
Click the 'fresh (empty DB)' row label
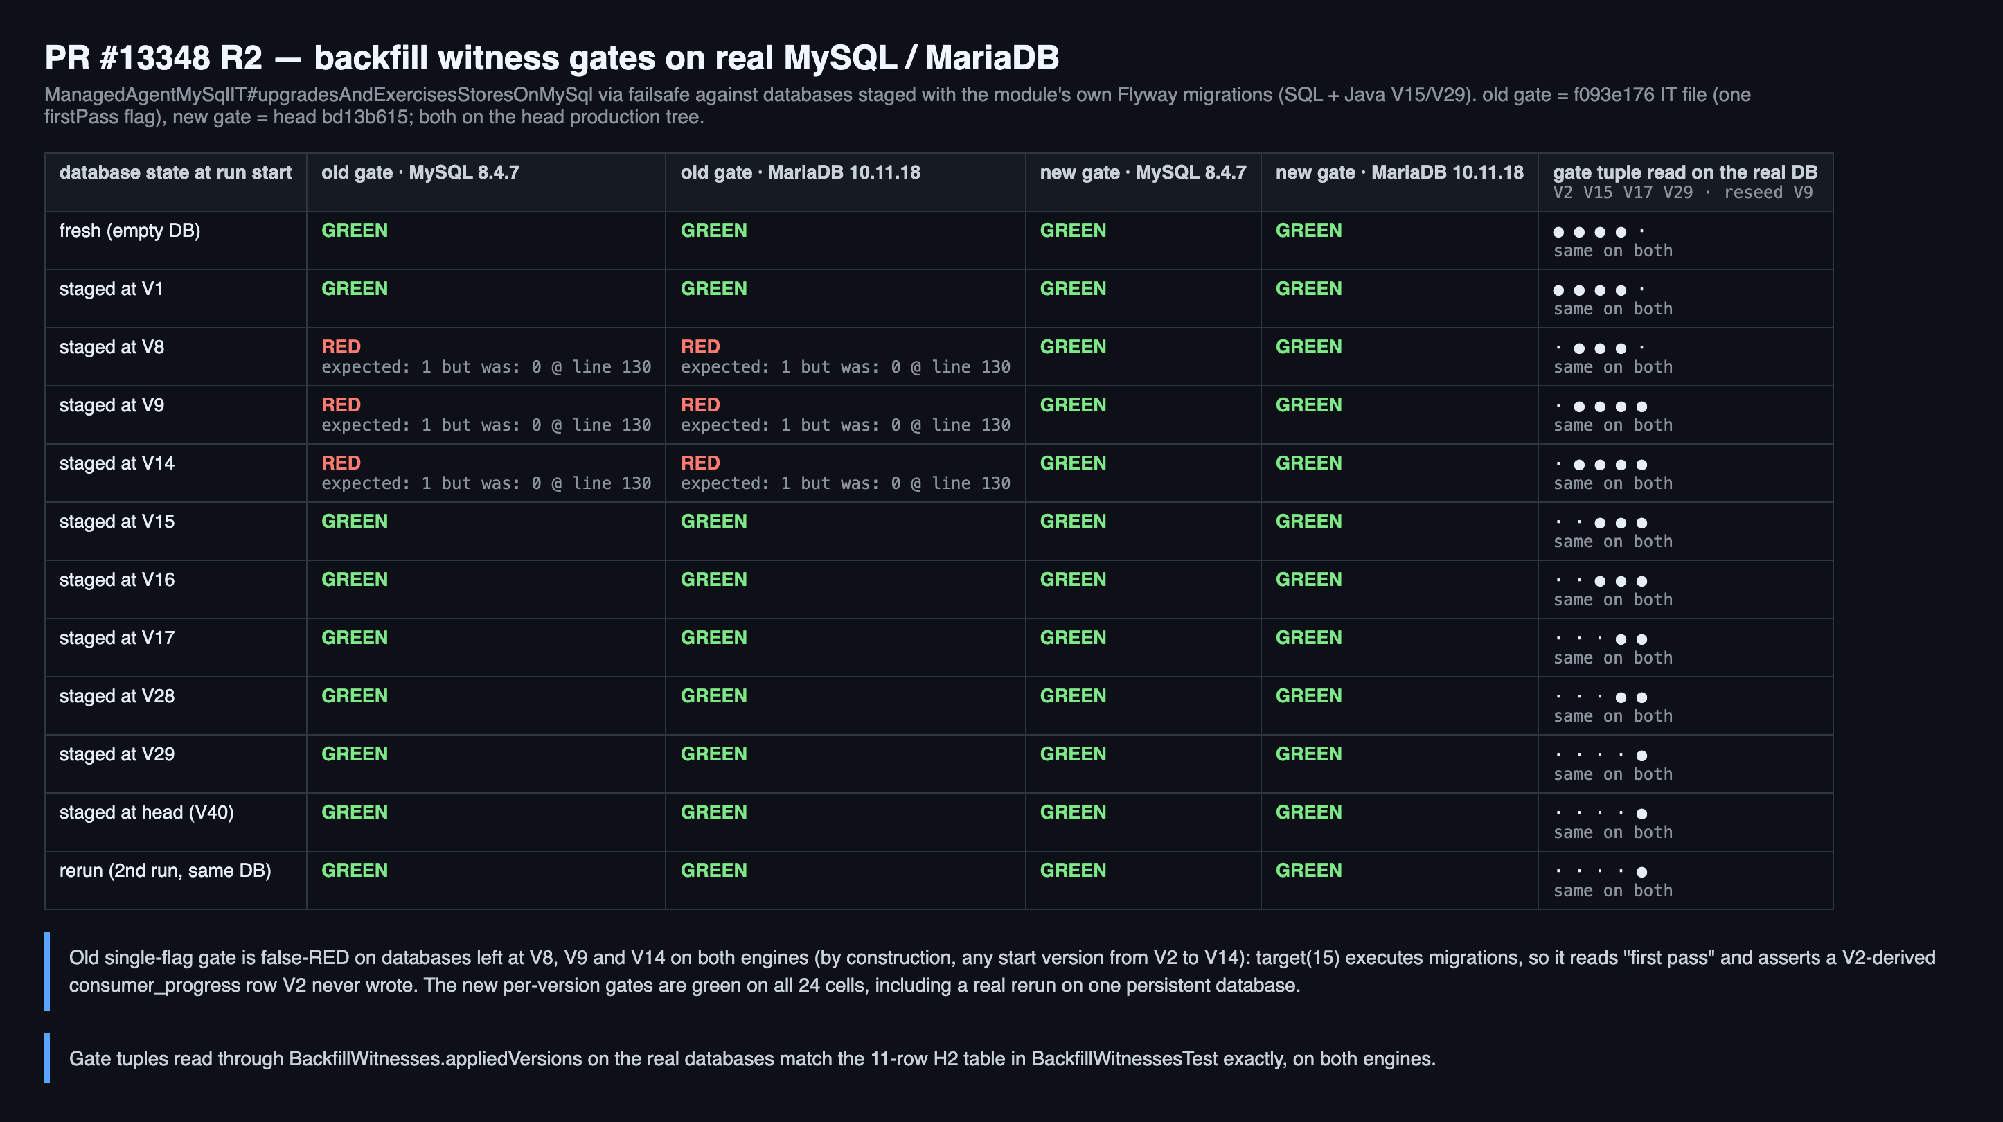130,230
